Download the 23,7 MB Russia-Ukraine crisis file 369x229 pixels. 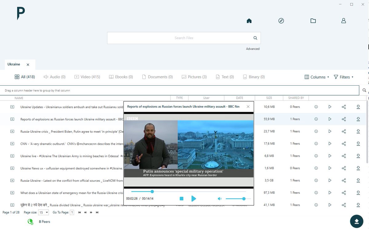358,131
